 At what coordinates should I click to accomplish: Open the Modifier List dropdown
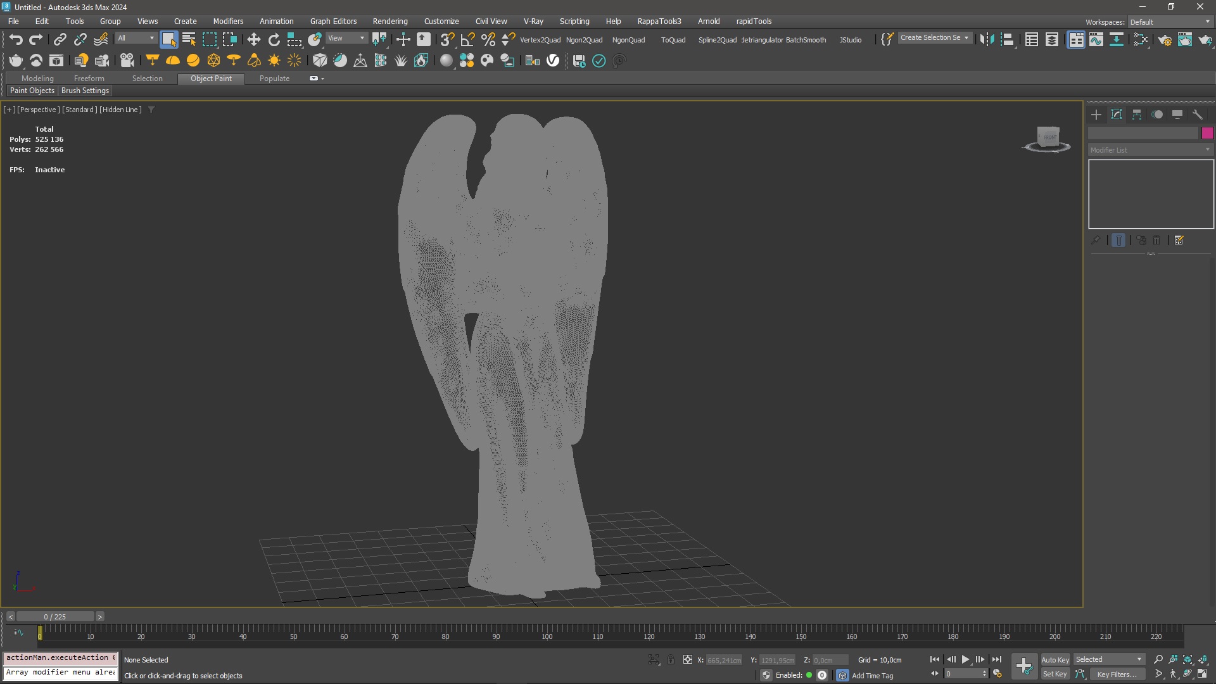coord(1149,150)
